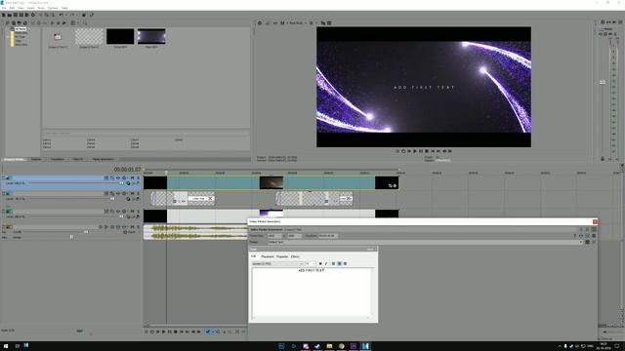
Task: Open the Effects tab in the text generator
Action: 295,256
